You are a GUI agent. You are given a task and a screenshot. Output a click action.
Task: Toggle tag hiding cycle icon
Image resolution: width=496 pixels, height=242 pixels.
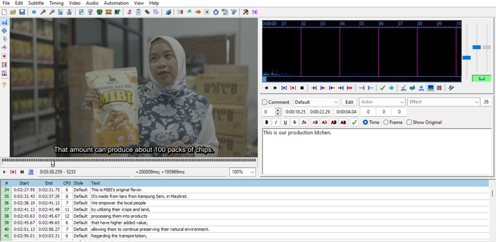pos(255,12)
